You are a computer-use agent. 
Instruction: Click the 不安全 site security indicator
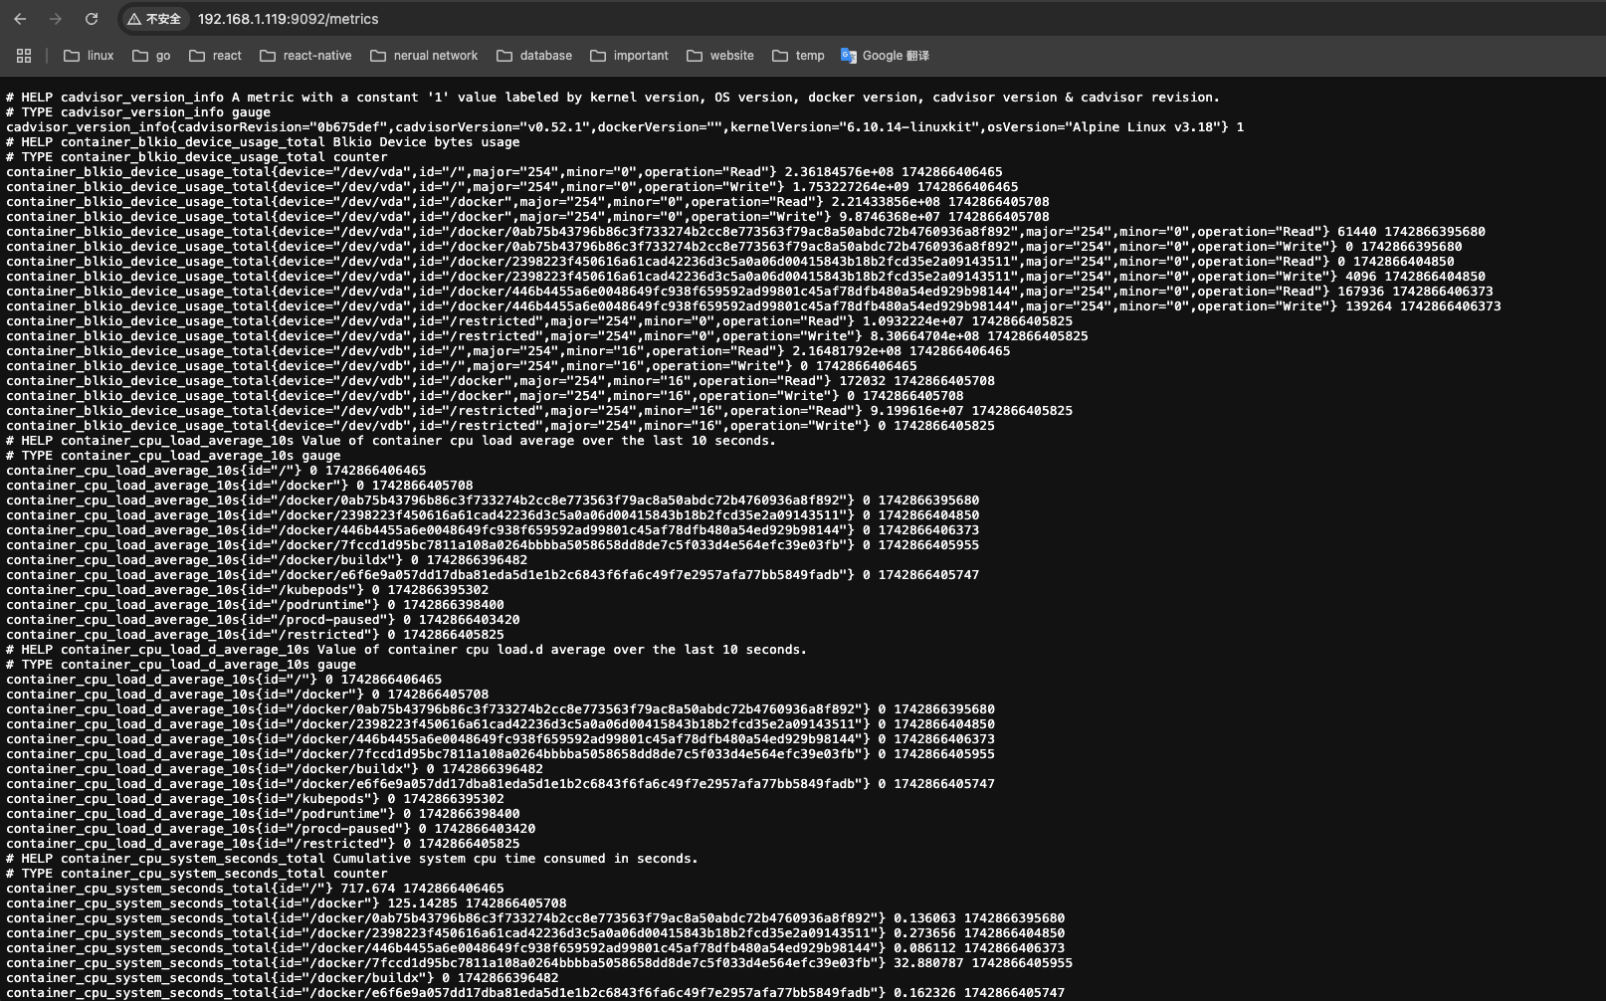pyautogui.click(x=154, y=19)
